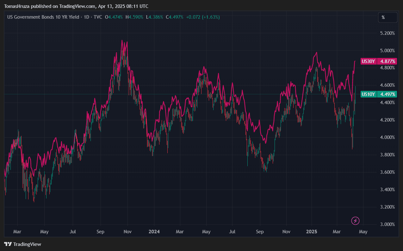Click the 3.000% label on price axis
This screenshot has height=251, width=403.
(x=387, y=224)
